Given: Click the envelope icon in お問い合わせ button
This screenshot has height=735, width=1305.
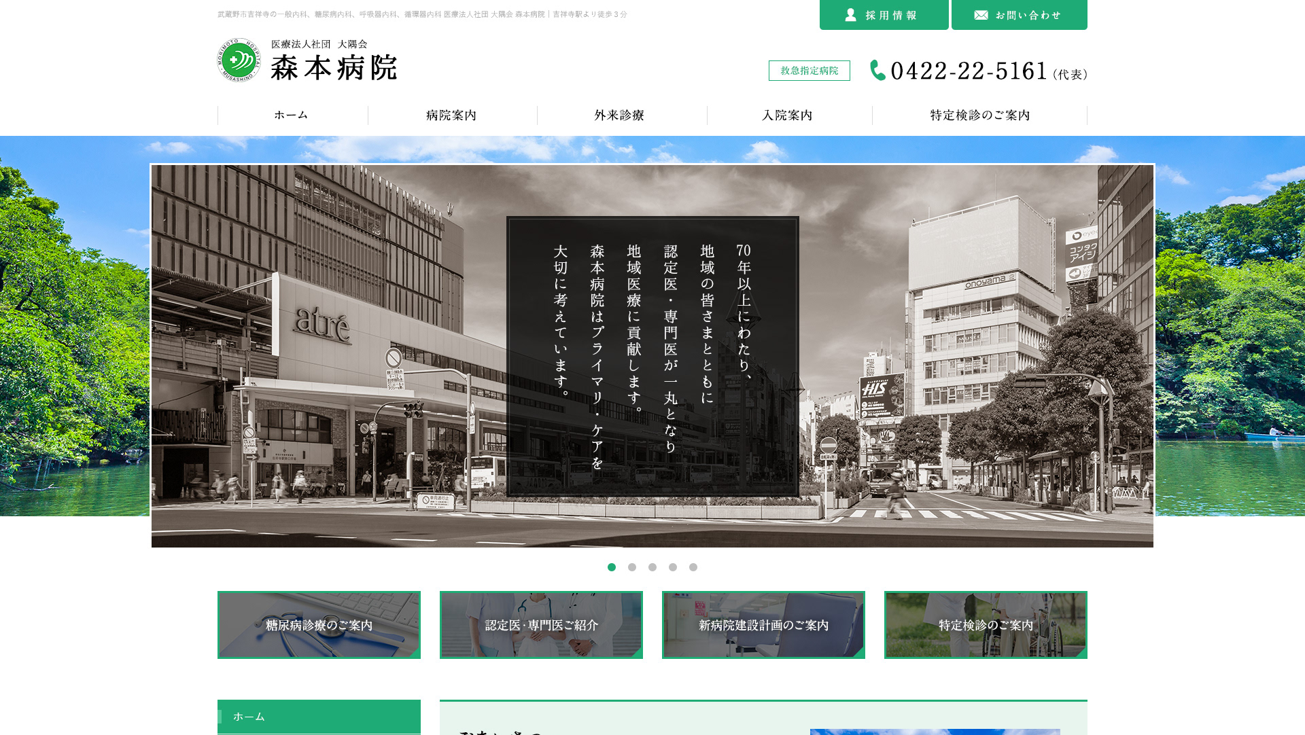Looking at the screenshot, I should 981,15.
